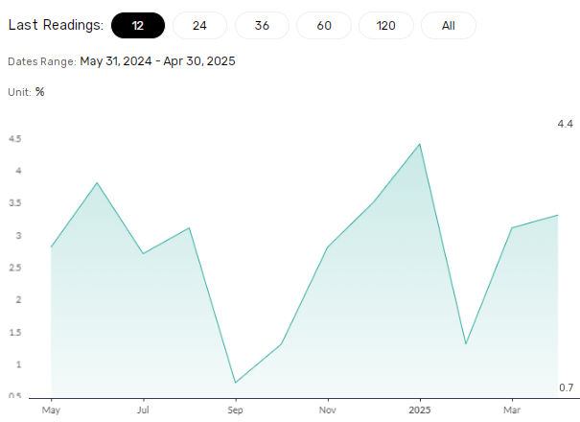Click the Unit % label

click(26, 92)
